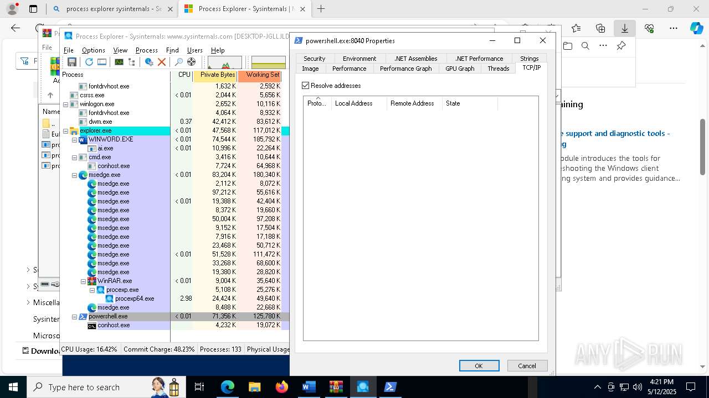Open the Edge Collections icon
709x398 pixels.
pos(600,28)
